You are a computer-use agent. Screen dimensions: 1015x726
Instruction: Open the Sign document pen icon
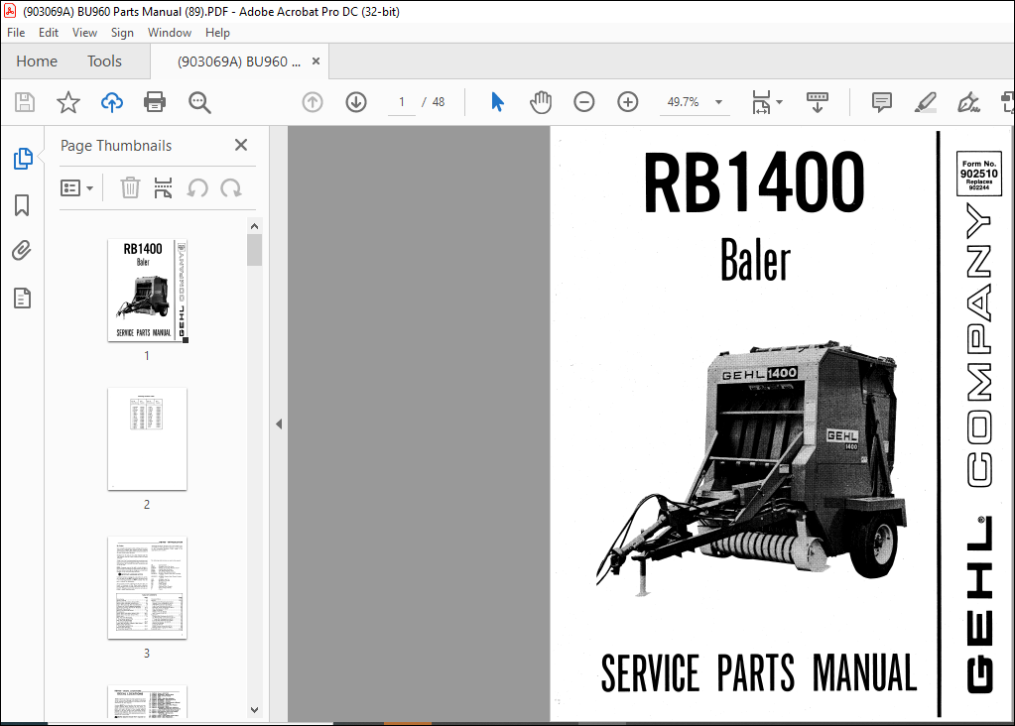point(968,102)
